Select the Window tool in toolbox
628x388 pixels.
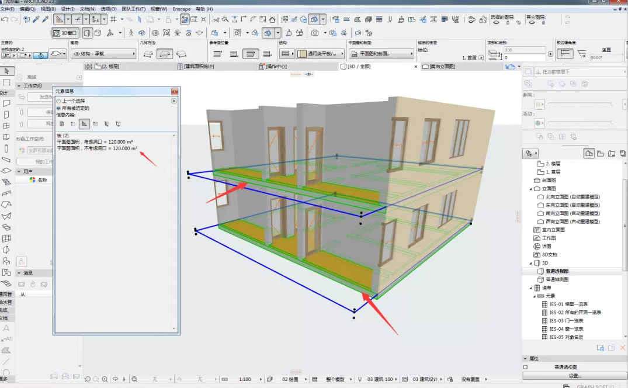point(6,126)
